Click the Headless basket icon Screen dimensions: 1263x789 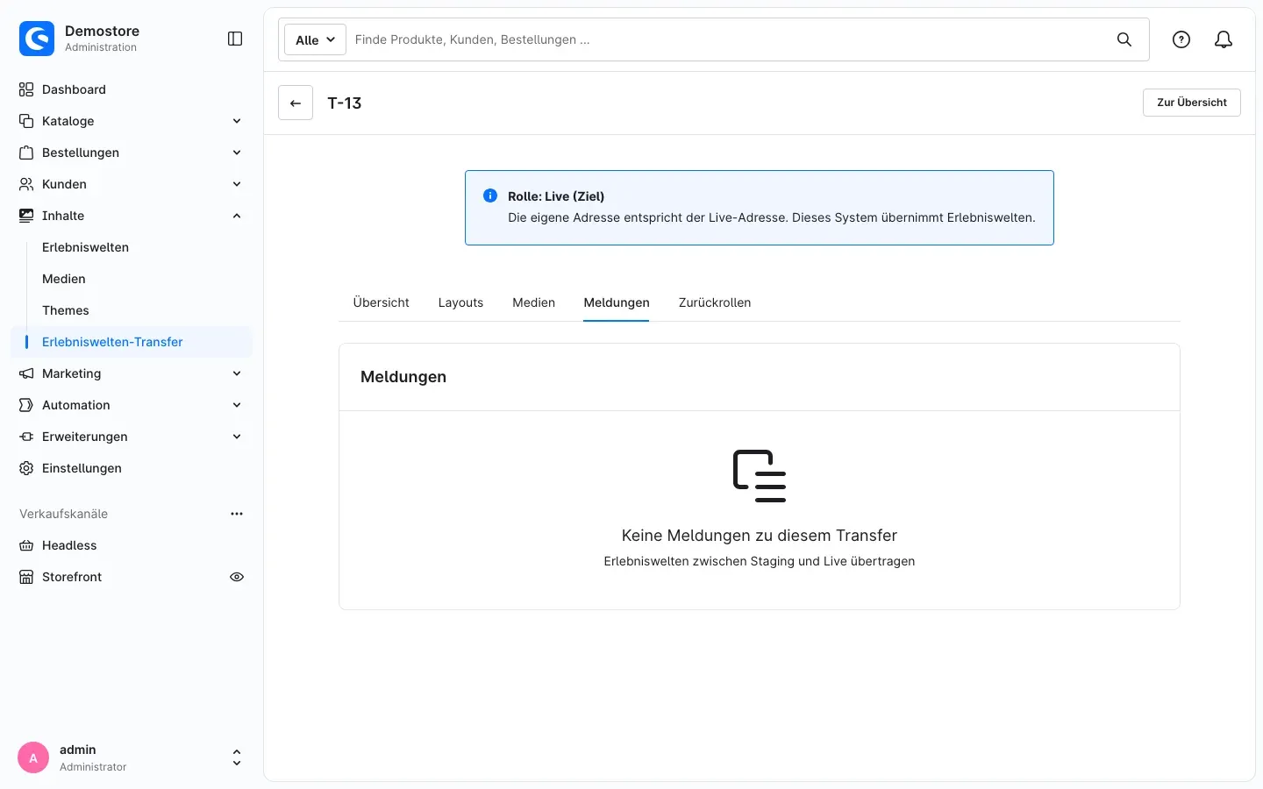(26, 545)
